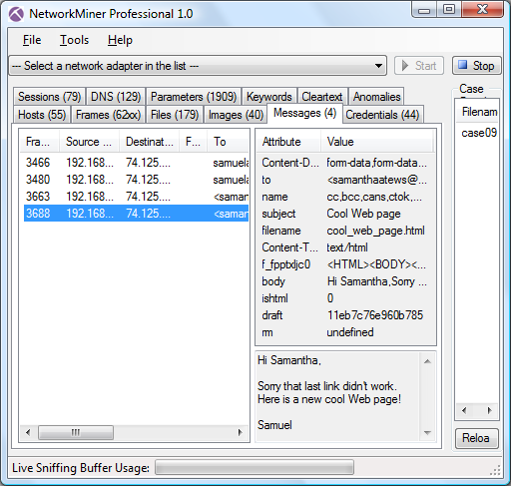The width and height of the screenshot is (511, 486).
Task: Select the Content-D... attribute row
Action: pyautogui.click(x=345, y=163)
